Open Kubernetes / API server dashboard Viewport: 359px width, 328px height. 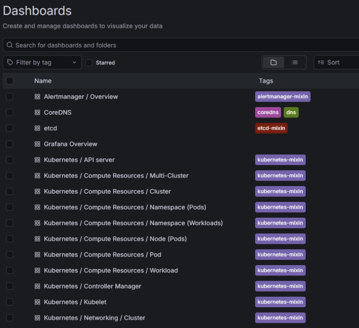tap(79, 160)
